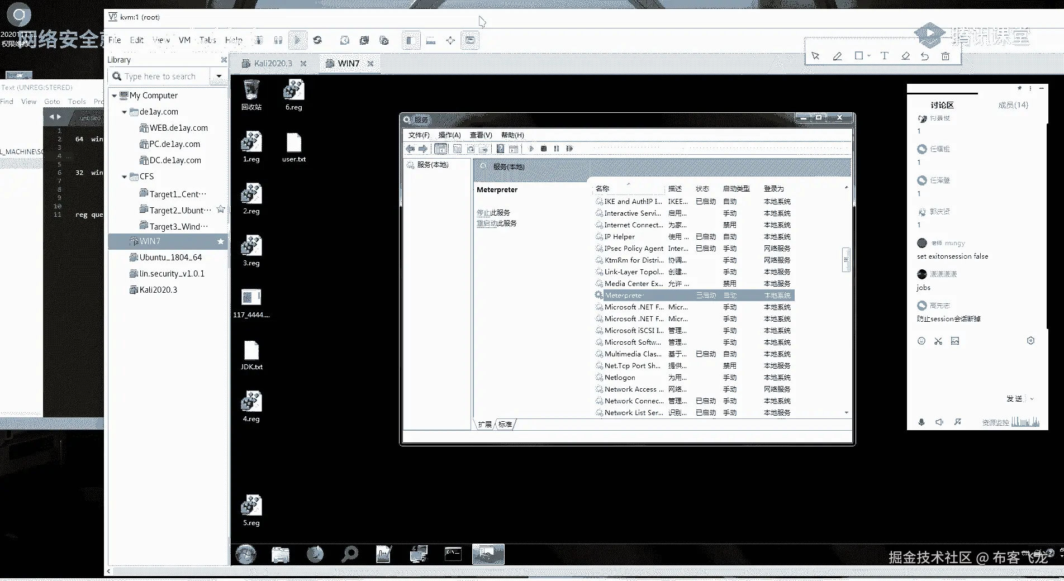Select the eraser annotation tool
Image resolution: width=1064 pixels, height=581 pixels.
tap(906, 56)
